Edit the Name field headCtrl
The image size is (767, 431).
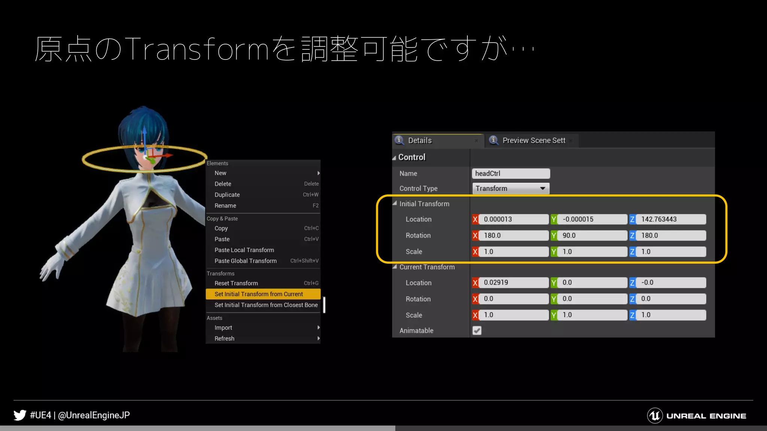(x=511, y=174)
